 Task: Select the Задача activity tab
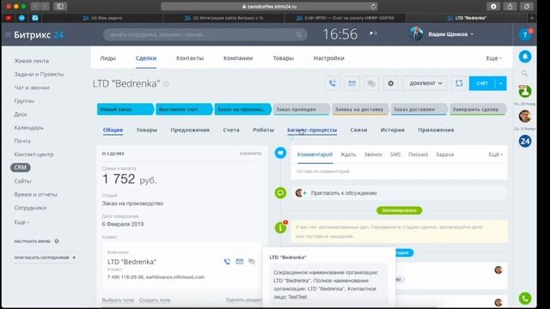coord(444,154)
